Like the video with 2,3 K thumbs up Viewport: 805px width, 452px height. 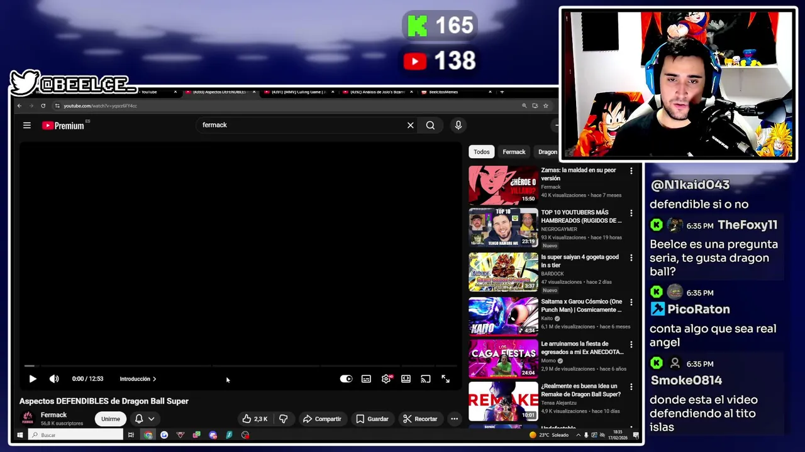pyautogui.click(x=255, y=419)
